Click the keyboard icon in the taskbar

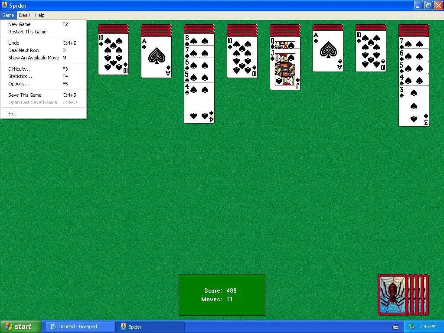click(x=395, y=327)
